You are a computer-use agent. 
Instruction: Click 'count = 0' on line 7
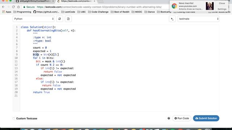coord(40,48)
